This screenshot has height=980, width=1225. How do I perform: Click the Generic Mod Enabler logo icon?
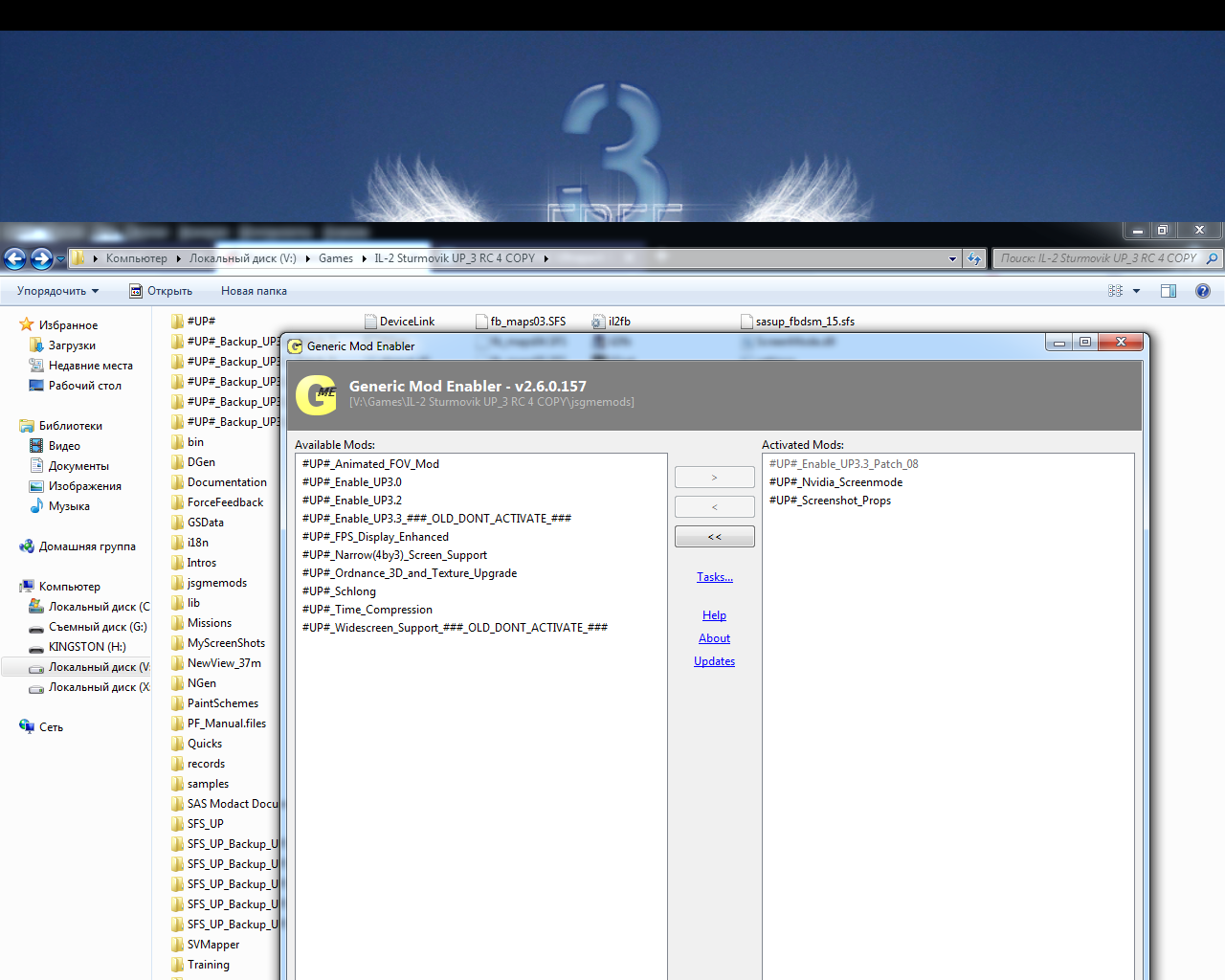tap(317, 394)
